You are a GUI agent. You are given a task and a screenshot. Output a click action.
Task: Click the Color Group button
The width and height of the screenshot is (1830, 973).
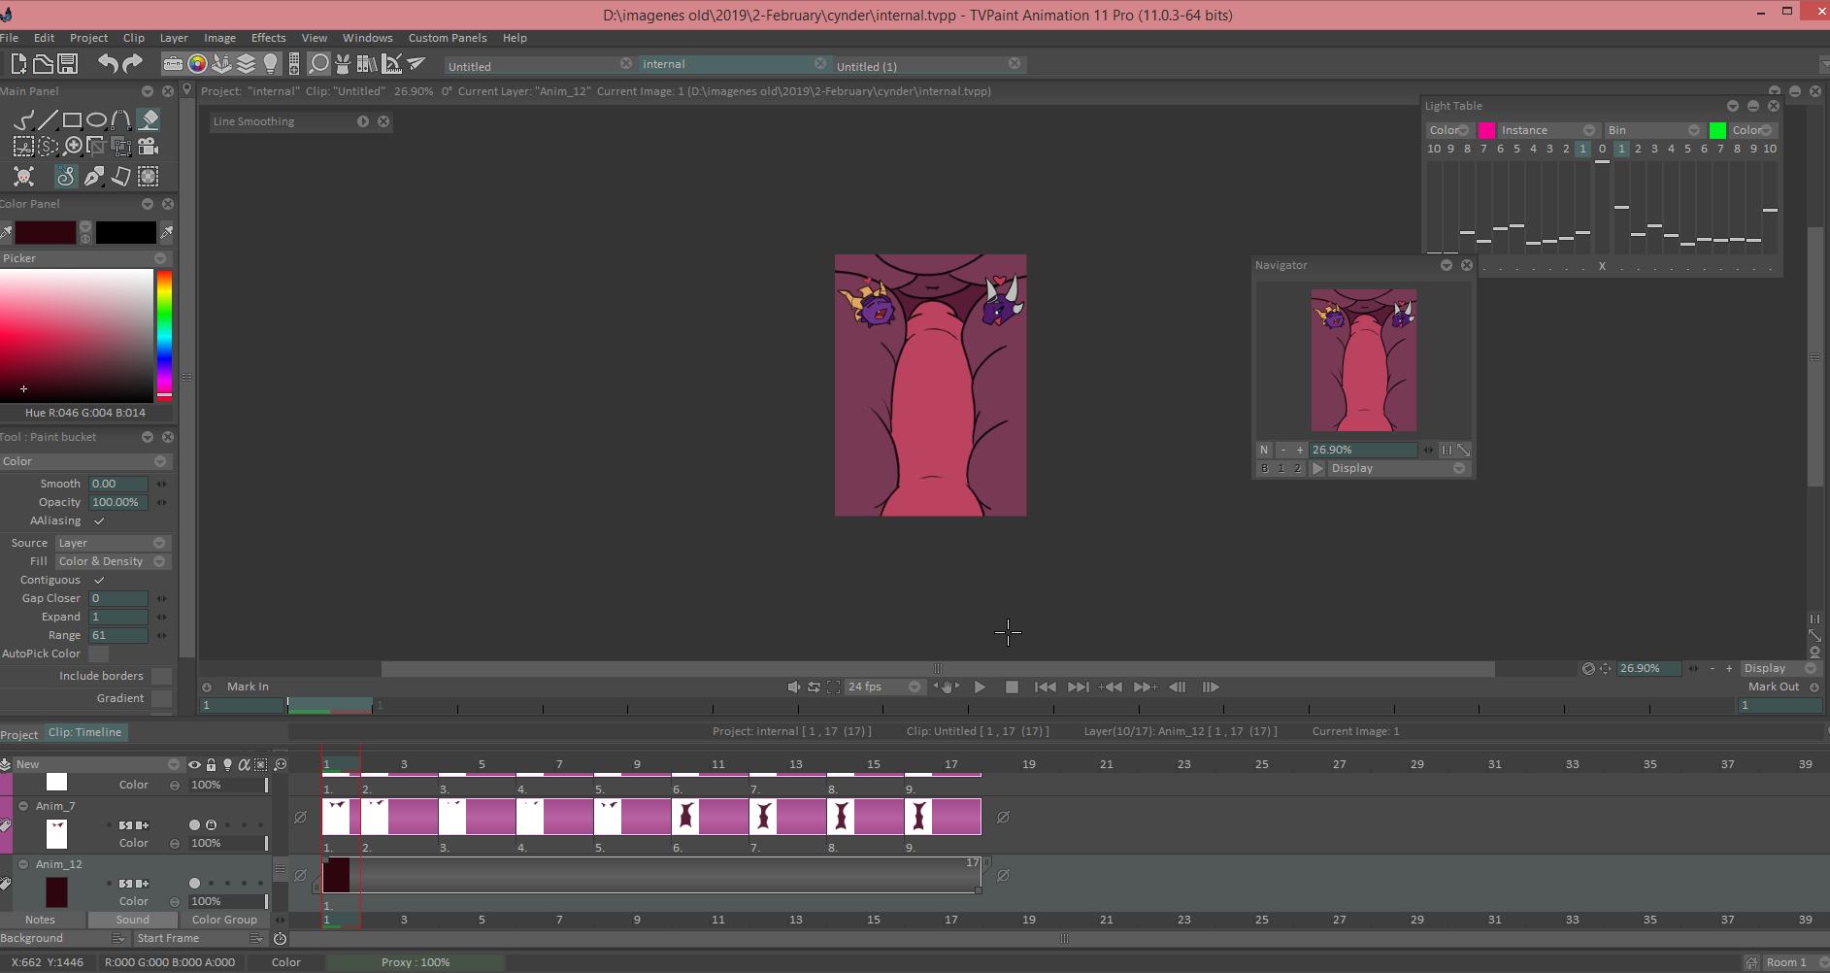(x=224, y=920)
